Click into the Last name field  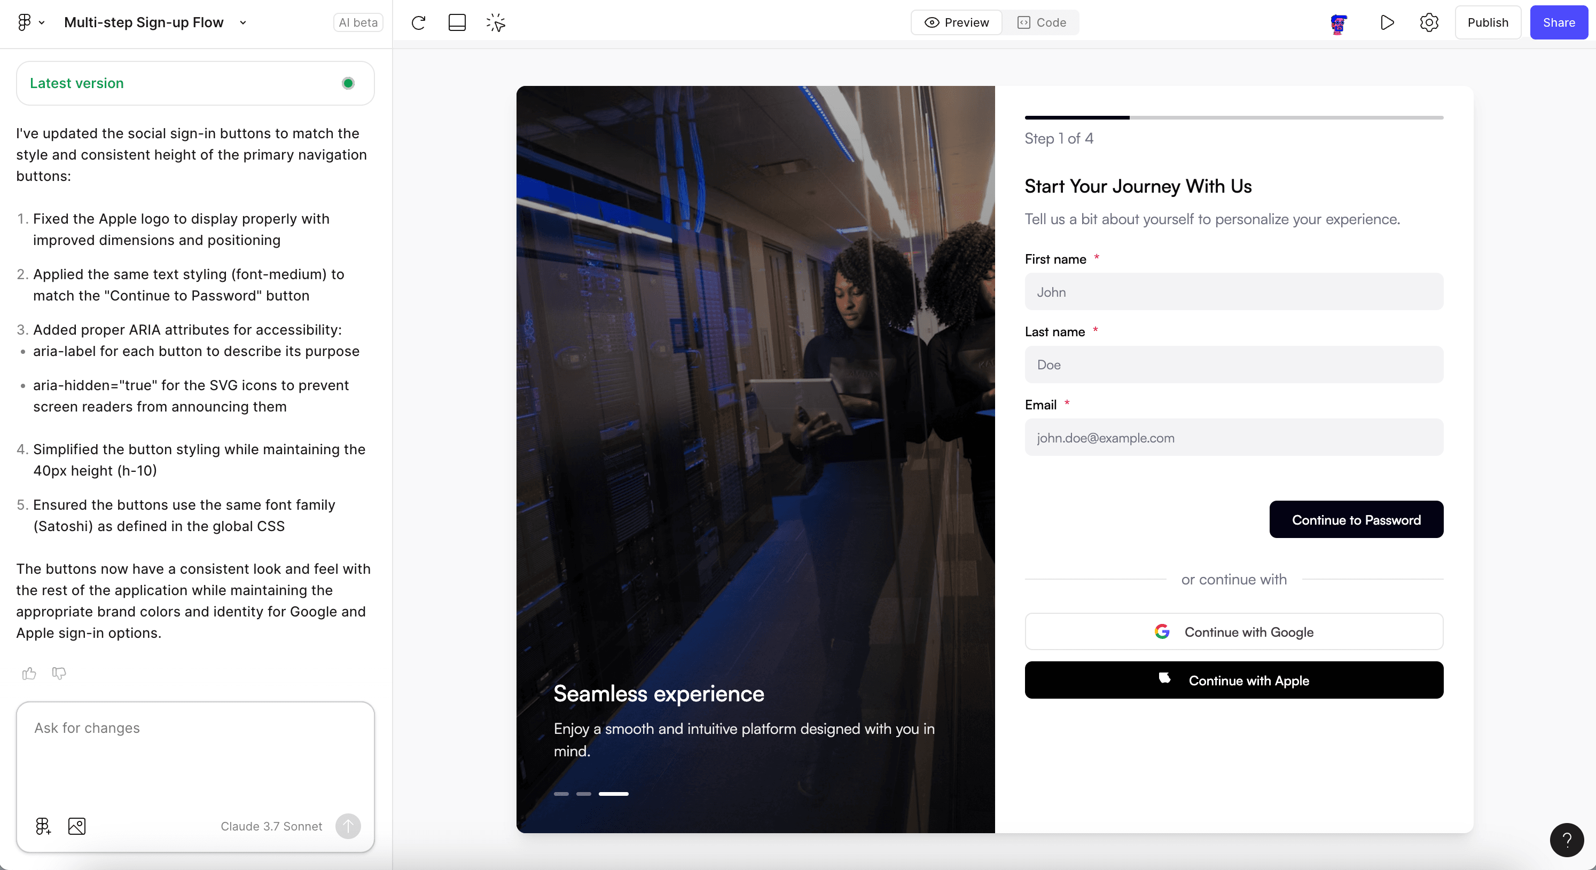pos(1233,364)
